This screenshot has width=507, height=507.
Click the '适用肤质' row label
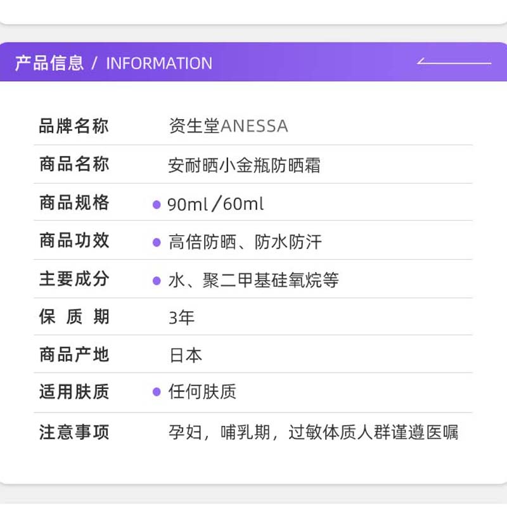[x=74, y=392]
